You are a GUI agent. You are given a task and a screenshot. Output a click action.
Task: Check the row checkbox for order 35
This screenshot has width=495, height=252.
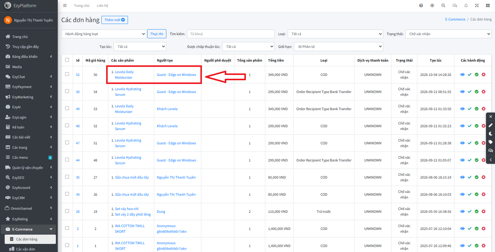[x=67, y=177]
